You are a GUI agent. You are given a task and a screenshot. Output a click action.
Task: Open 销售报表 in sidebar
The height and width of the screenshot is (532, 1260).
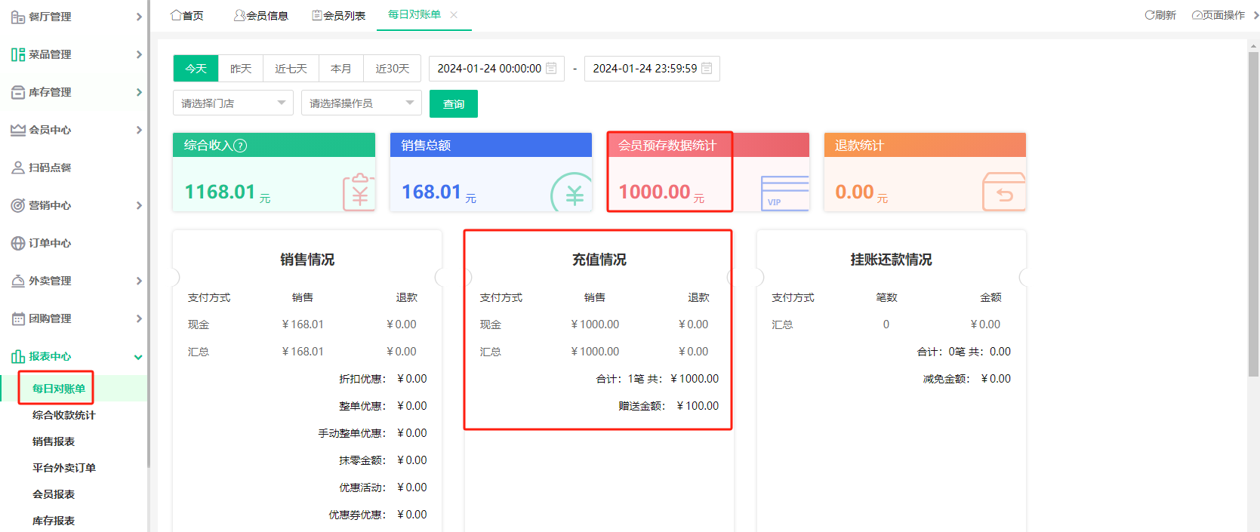(x=54, y=441)
